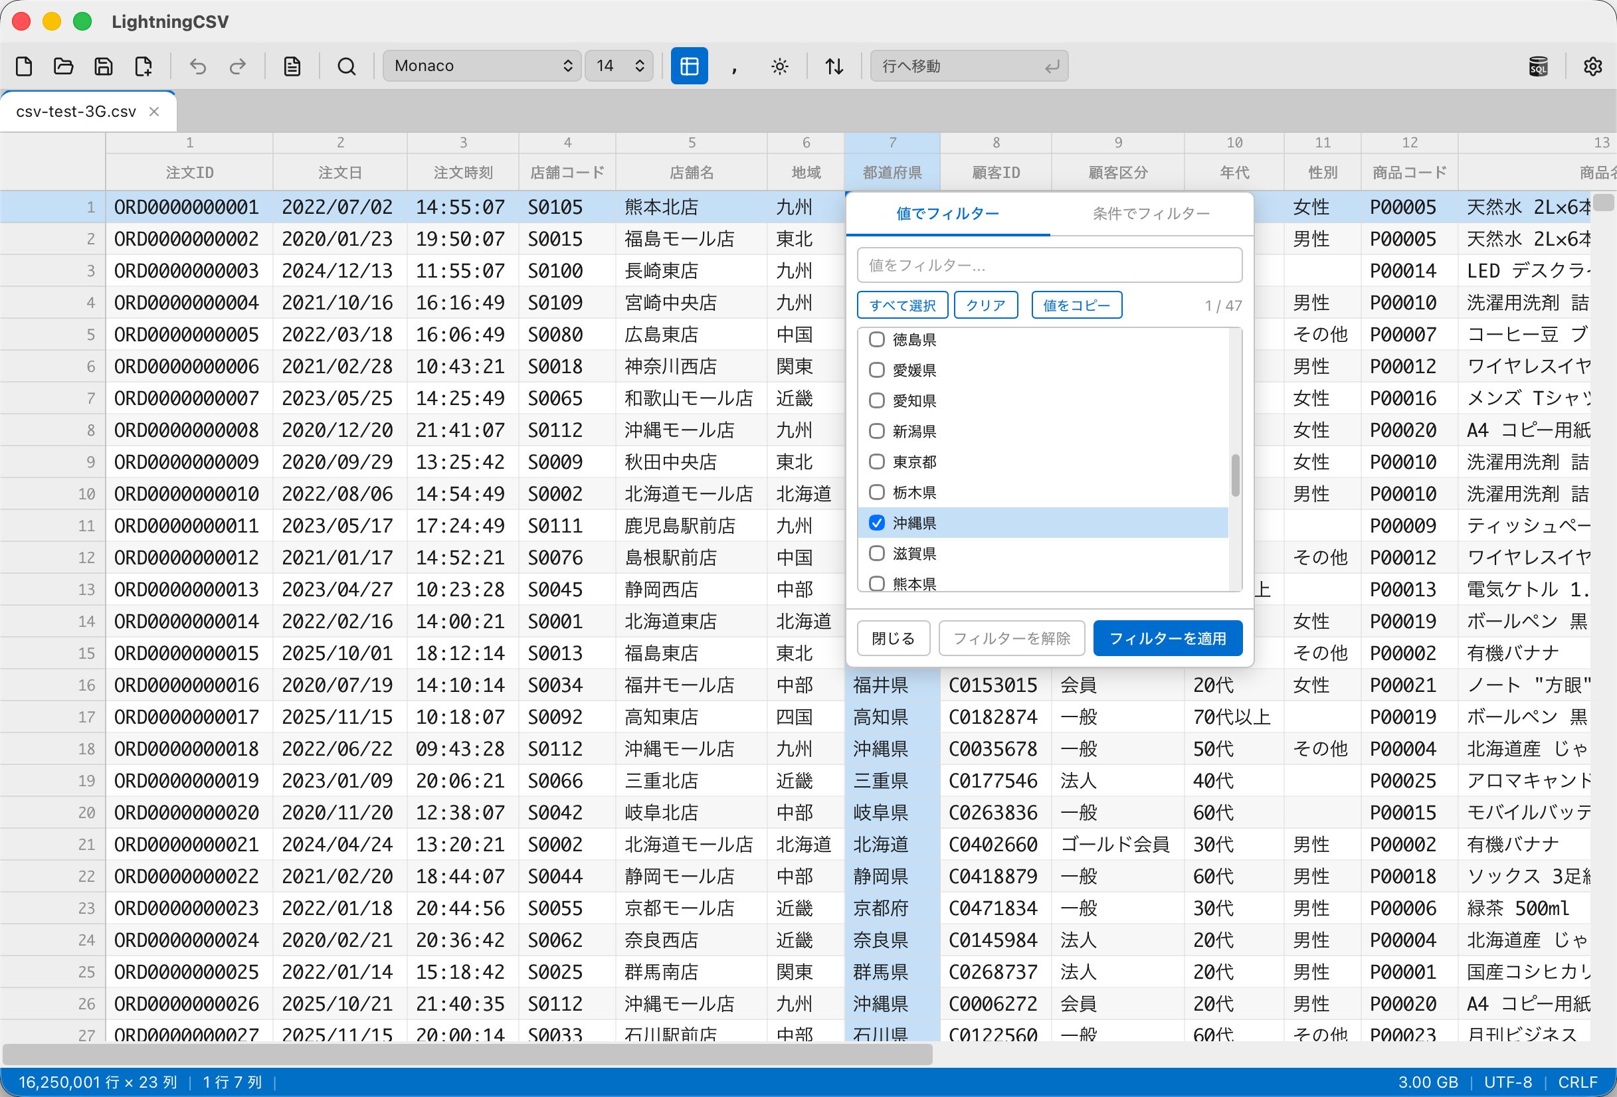
Task: Click the horizontal scrollbar at the bottom
Action: [x=467, y=1054]
